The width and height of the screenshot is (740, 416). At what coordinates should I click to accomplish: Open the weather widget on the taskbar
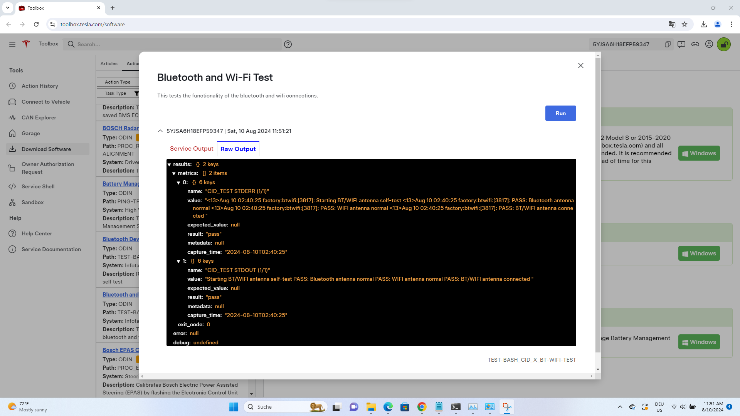pyautogui.click(x=28, y=407)
